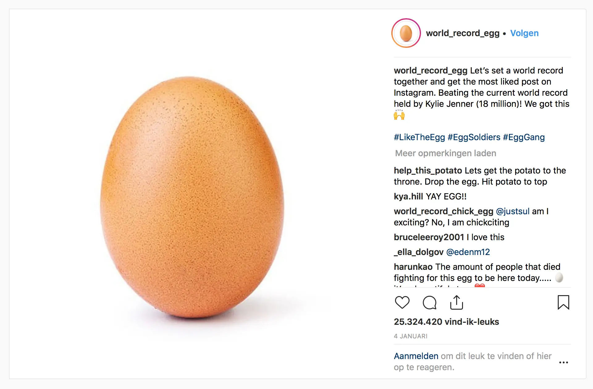
Task: Visit bruceleeroy2001 commenter profile
Action: tap(429, 237)
